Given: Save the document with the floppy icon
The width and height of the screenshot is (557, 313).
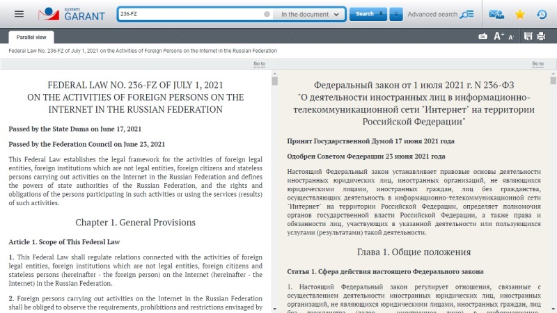Looking at the screenshot, I should click(x=528, y=36).
